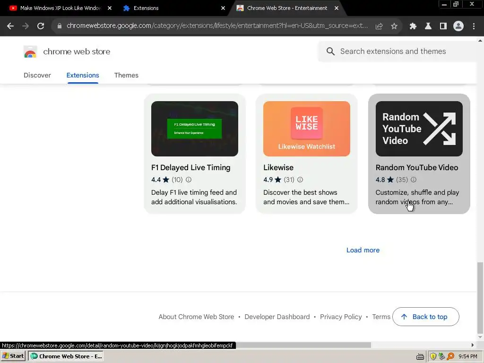484x363 pixels.
Task: Click the scroll right arrow at bottom
Action: 473,345
